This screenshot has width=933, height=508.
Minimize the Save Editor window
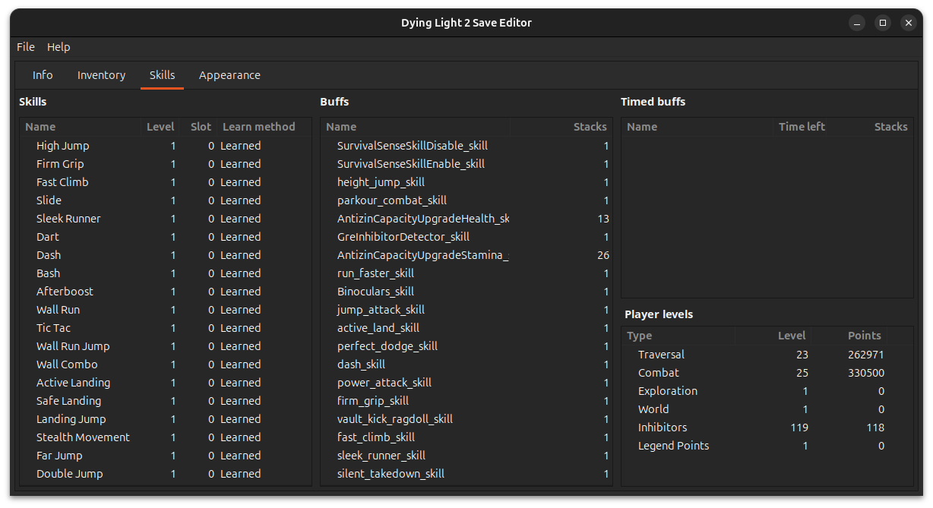pyautogui.click(x=856, y=23)
